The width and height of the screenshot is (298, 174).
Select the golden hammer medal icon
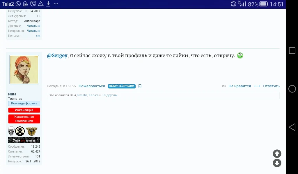[x=31, y=131]
